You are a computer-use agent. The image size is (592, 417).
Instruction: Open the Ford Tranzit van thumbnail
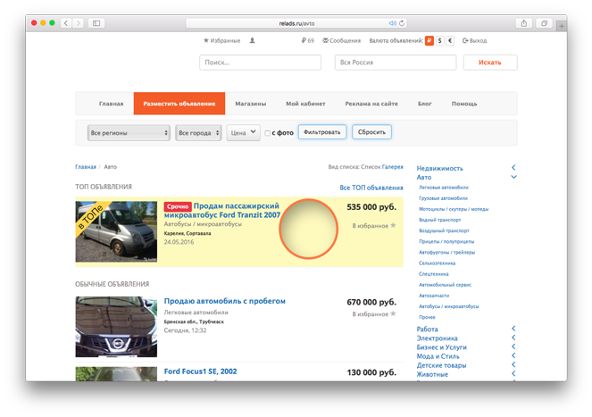pos(116,231)
